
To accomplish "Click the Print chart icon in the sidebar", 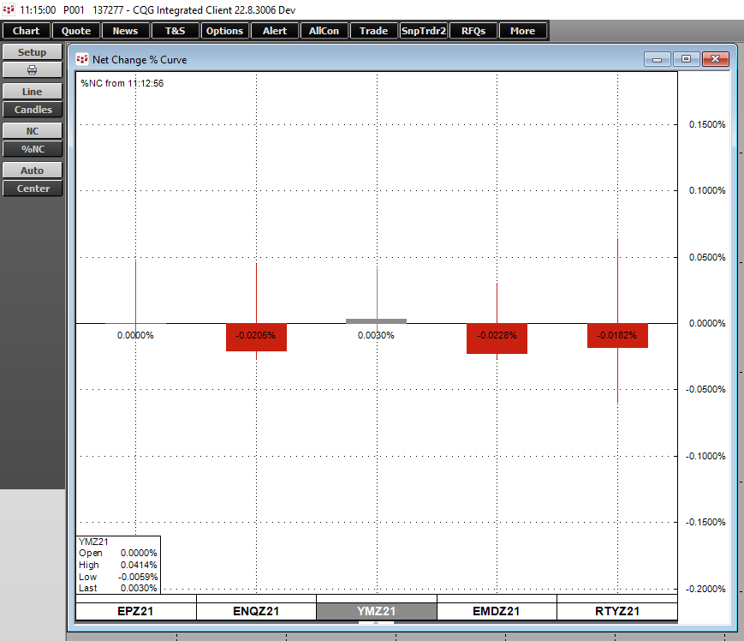I will [x=32, y=70].
